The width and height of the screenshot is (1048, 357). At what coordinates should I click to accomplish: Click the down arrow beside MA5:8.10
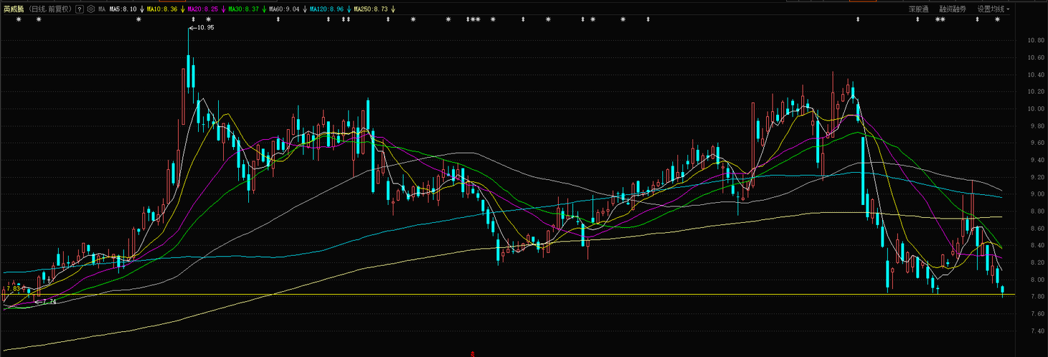click(x=142, y=9)
